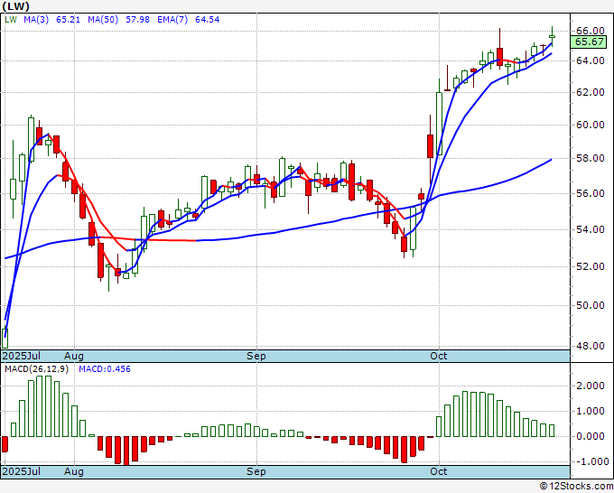Screen dimensions: 614x493
Task: Click the 48.00 price axis label
Action: [x=591, y=346]
